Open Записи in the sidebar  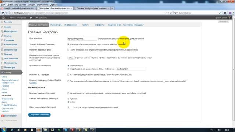coord(7,27)
